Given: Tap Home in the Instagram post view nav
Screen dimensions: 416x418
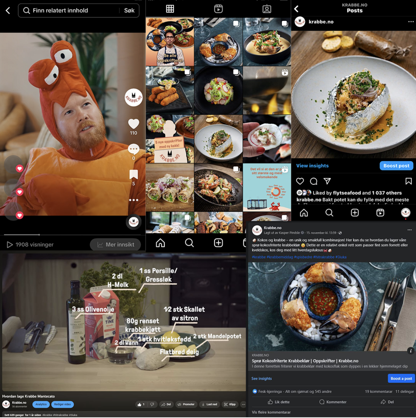Looking at the screenshot, I should pos(304,212).
